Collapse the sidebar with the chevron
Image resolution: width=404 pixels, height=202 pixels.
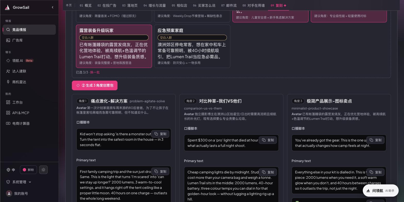tap(53, 7)
